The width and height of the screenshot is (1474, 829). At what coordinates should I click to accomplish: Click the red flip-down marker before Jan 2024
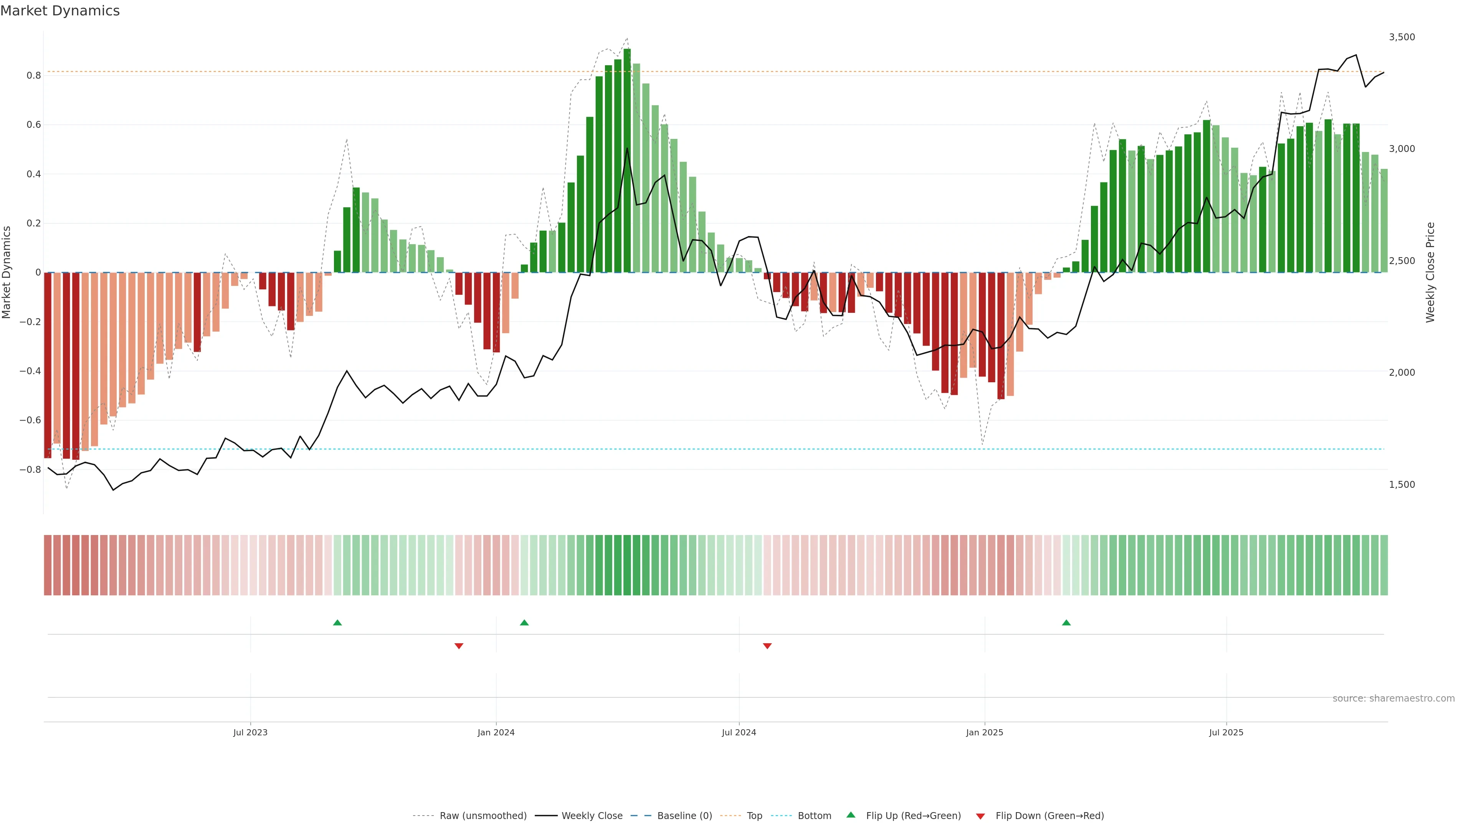(459, 646)
